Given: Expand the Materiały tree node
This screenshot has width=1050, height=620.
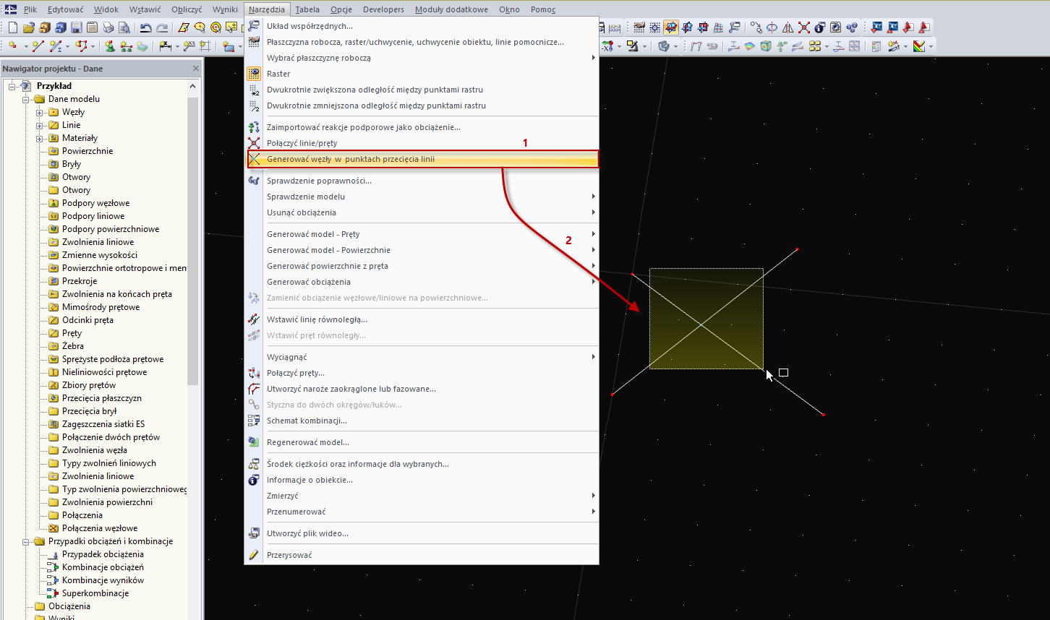Looking at the screenshot, I should (40, 138).
